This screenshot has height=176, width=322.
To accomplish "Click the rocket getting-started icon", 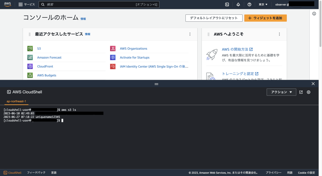I will point(212,54).
